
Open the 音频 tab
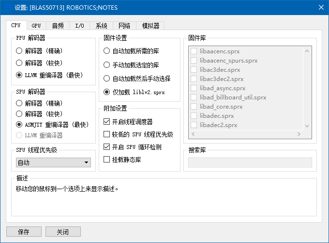point(58,26)
